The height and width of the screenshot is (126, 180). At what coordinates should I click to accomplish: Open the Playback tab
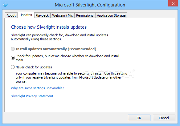pos(42,15)
